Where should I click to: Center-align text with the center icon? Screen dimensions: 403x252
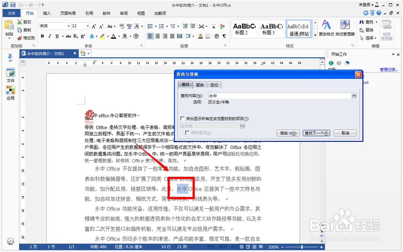coord(158,36)
